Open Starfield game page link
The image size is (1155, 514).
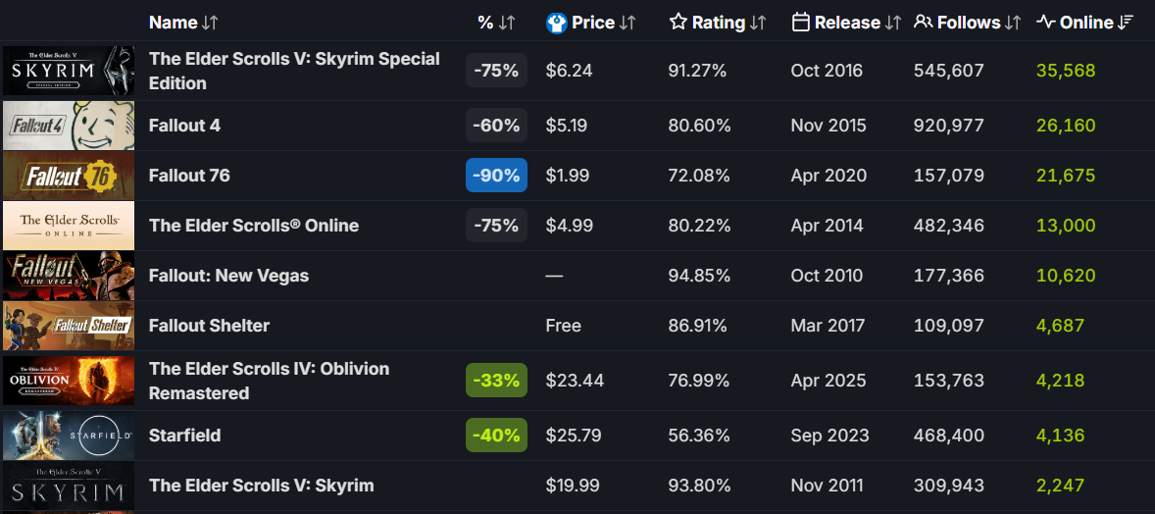(184, 436)
